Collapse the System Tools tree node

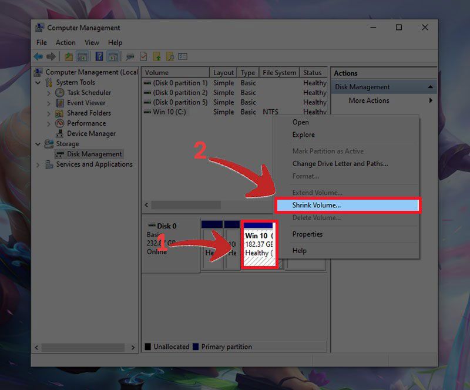38,82
